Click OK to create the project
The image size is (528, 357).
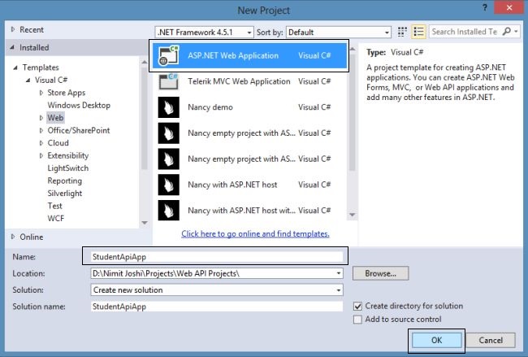pos(437,340)
